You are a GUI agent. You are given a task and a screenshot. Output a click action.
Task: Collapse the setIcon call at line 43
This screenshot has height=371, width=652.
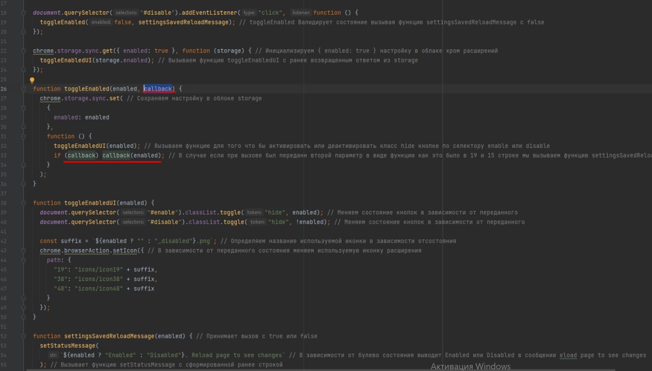pyautogui.click(x=24, y=251)
